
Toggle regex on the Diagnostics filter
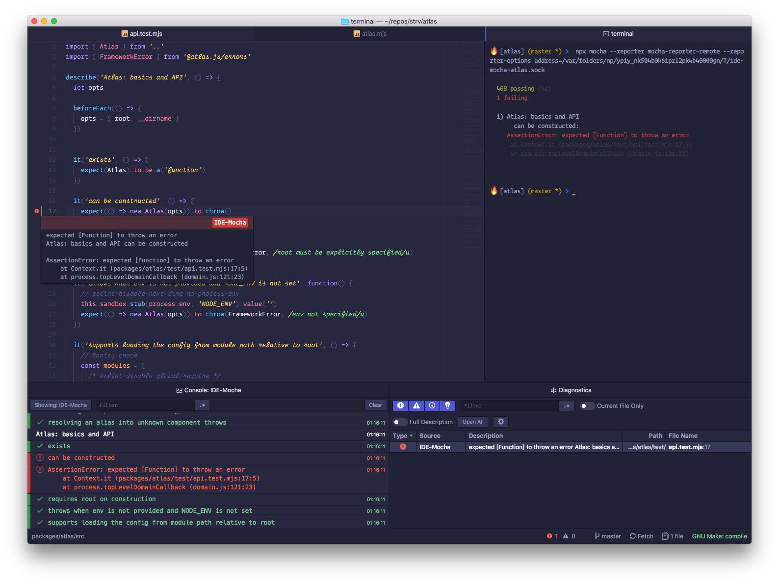(567, 406)
